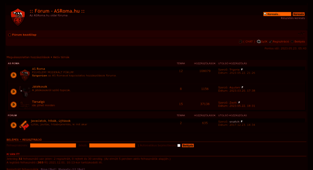Click the Játékosok forum player image
Image resolution: width=313 pixels, height=170 pixels.
pyautogui.click(x=25, y=92)
